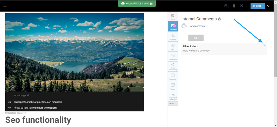Open Social Scheduling panel
277x127 pixels.
(x=173, y=67)
